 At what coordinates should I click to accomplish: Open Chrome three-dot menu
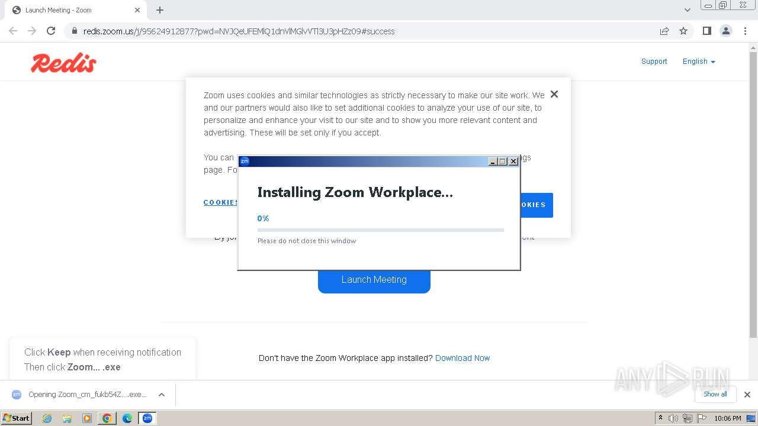pos(745,31)
